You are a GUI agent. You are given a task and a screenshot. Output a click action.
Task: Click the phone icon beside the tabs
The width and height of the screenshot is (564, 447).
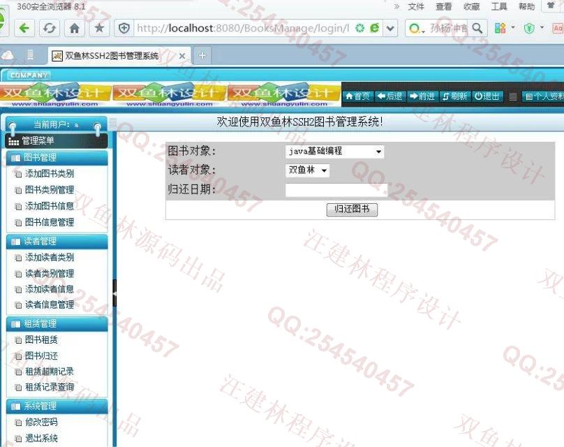(x=30, y=55)
